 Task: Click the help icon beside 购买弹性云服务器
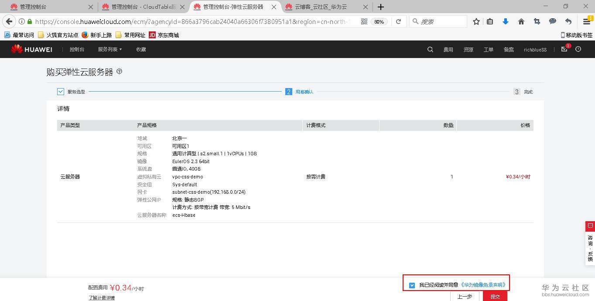coord(120,72)
